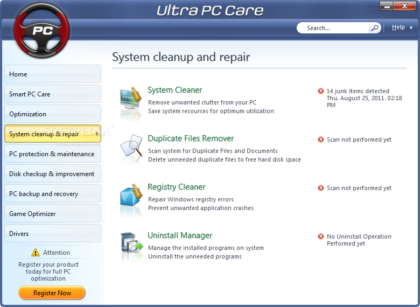Open Disk checkup & improvement section

pyautogui.click(x=53, y=173)
